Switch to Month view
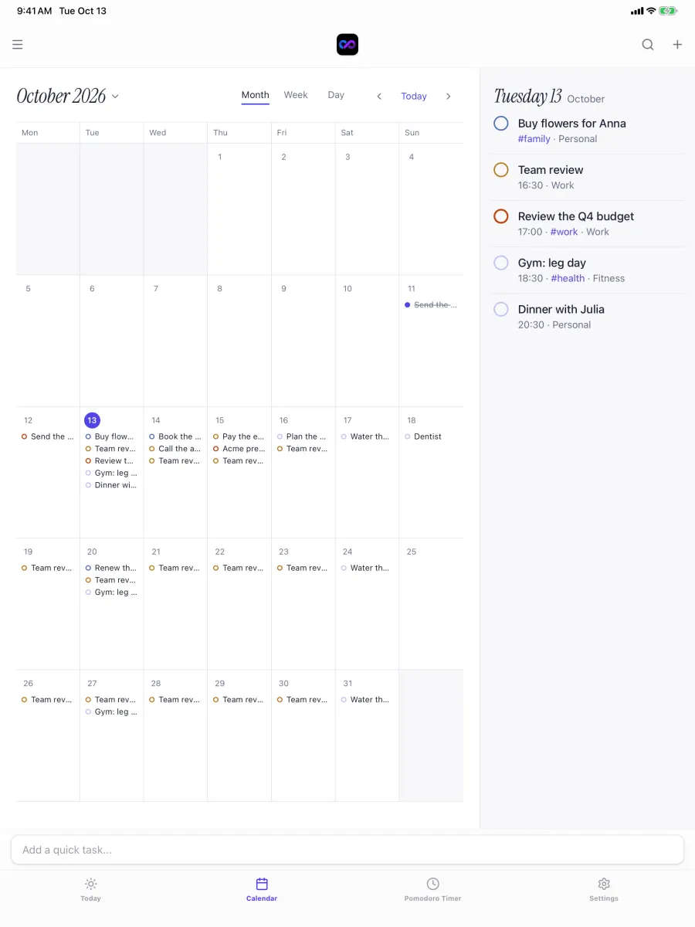This screenshot has height=927, width=695. (255, 95)
